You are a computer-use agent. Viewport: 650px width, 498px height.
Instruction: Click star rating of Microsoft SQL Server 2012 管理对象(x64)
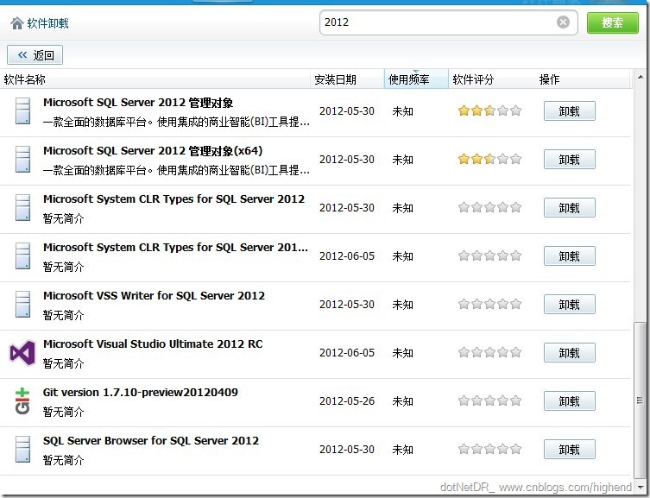click(x=489, y=159)
